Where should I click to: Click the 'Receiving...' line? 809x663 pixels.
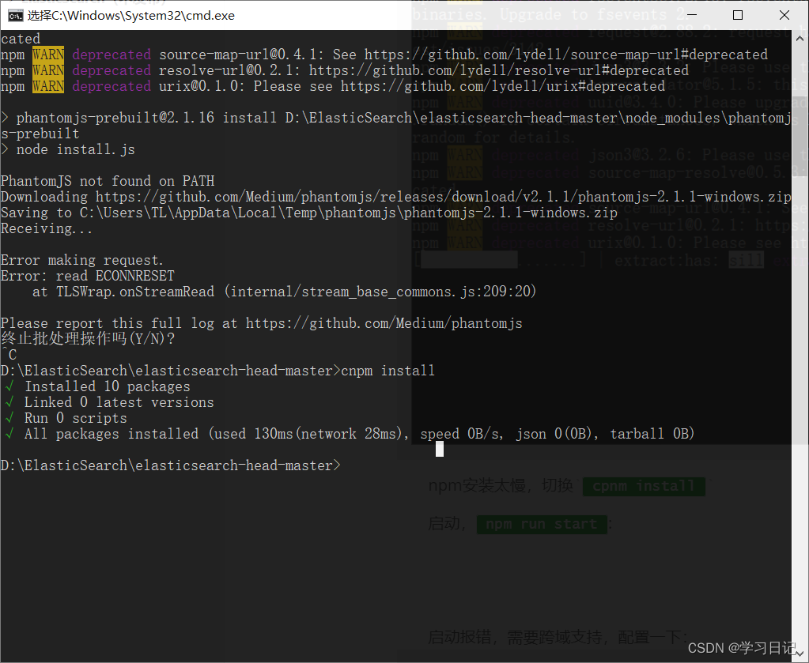[x=47, y=228]
